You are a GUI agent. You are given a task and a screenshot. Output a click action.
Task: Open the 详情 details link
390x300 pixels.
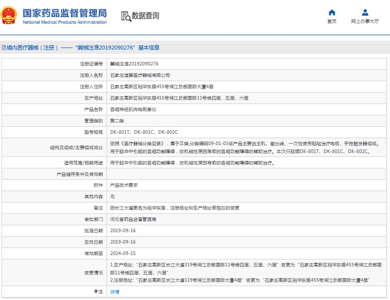(114, 292)
